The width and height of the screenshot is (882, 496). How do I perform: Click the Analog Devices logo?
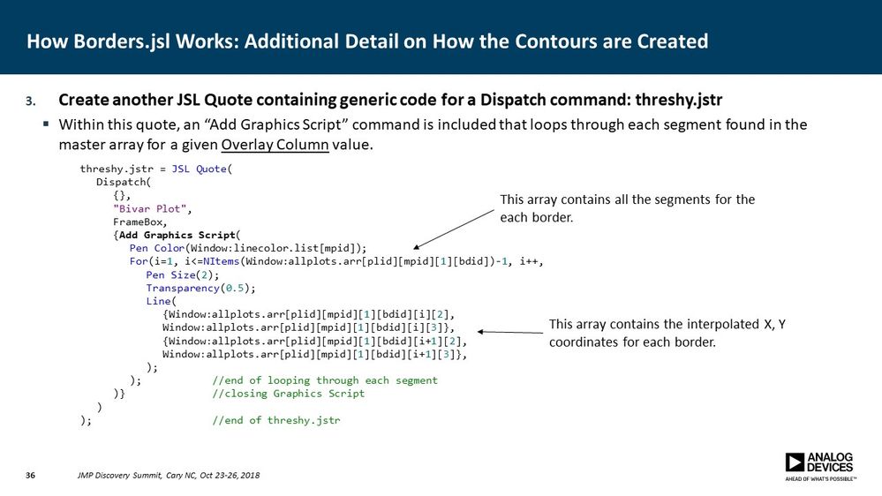coord(821,467)
